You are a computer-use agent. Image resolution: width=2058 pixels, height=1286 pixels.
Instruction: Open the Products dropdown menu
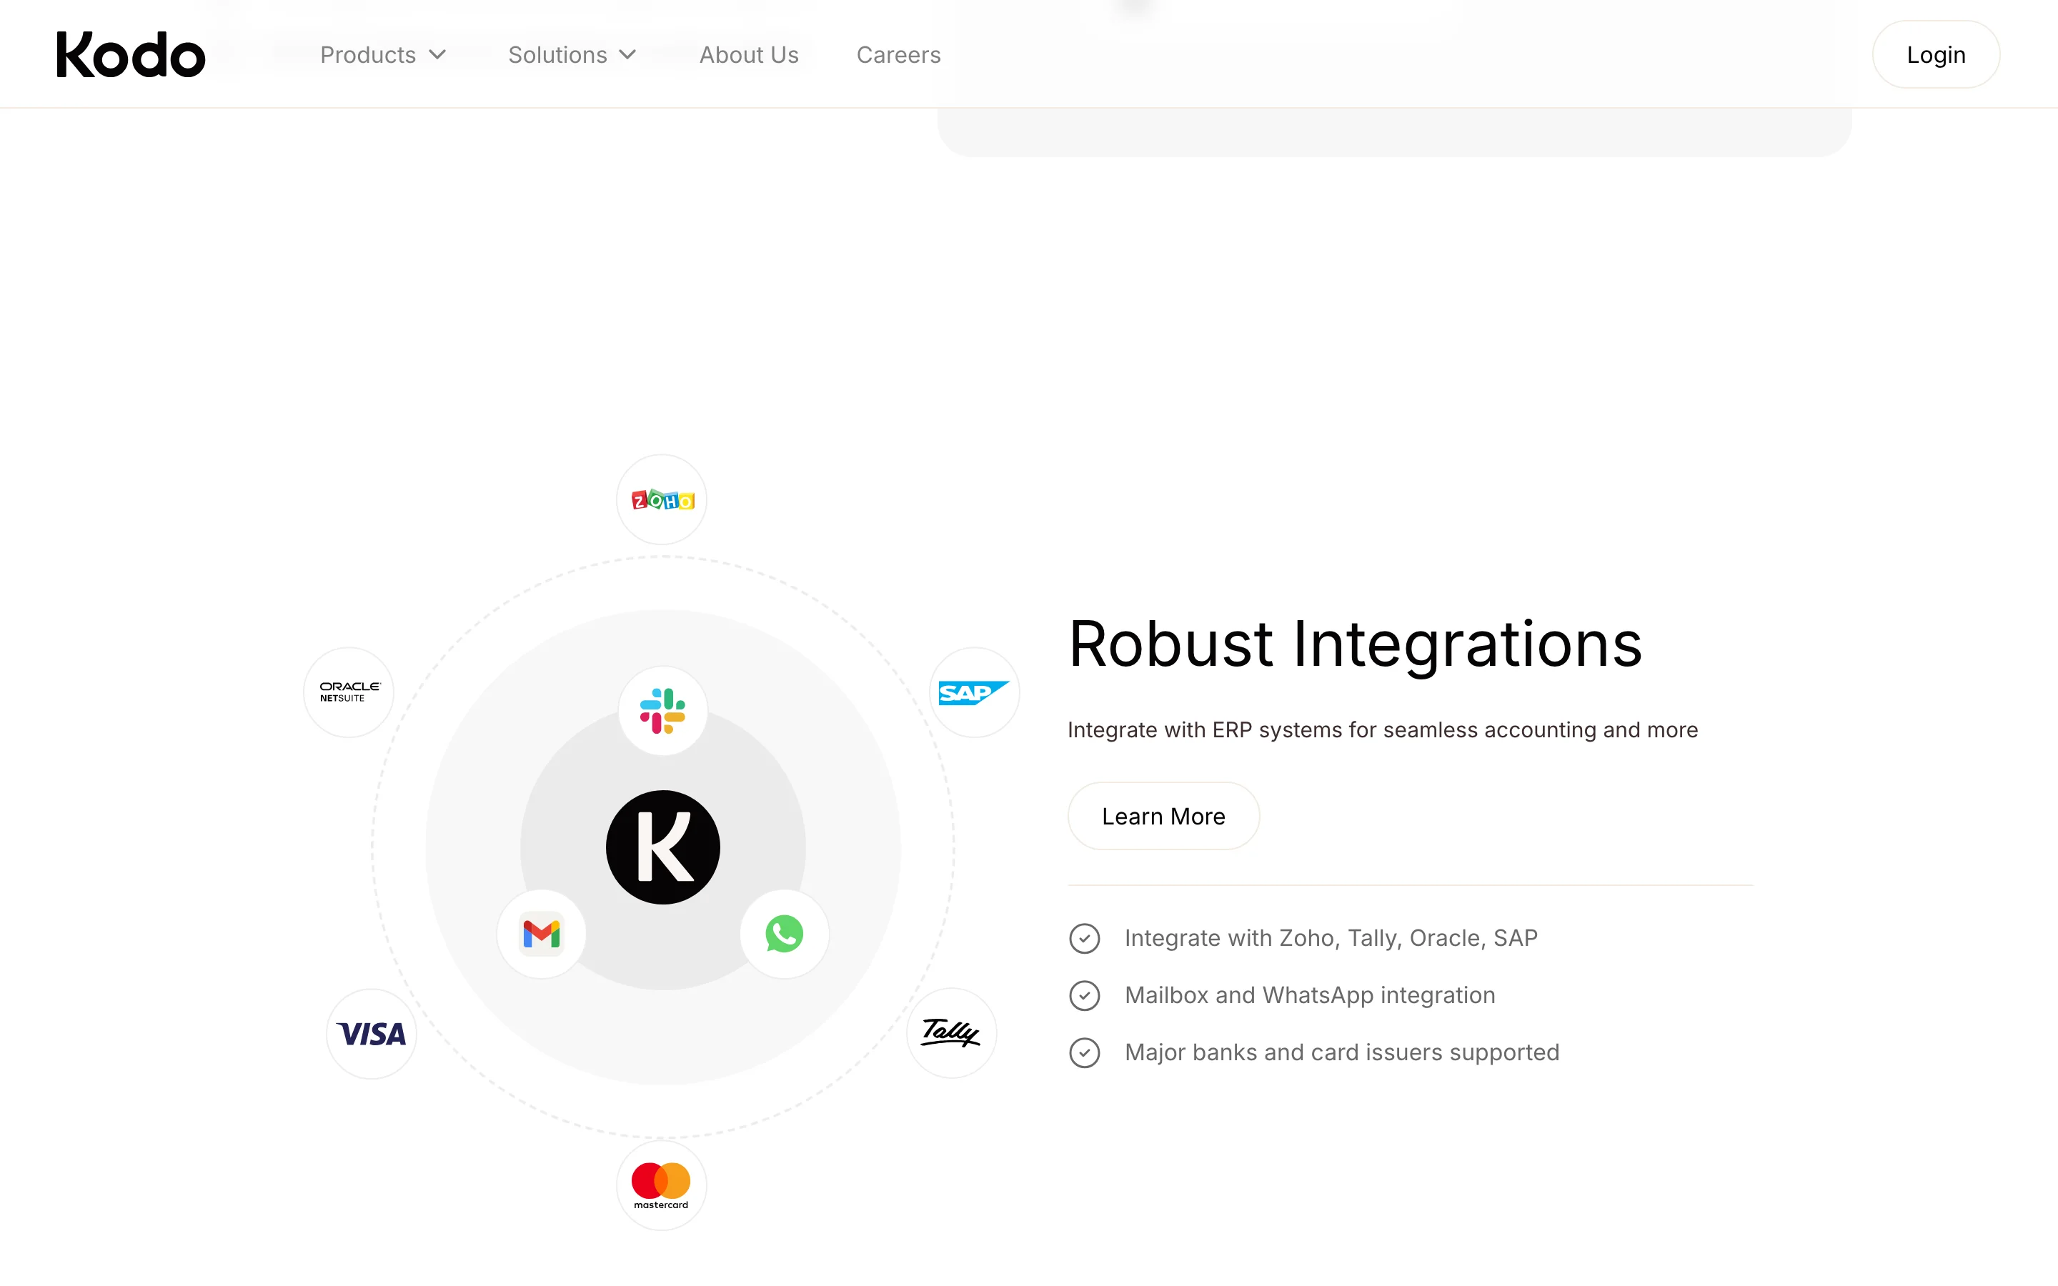click(383, 55)
